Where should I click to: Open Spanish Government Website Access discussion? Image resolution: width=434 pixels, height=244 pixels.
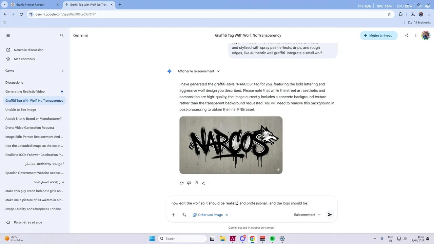coord(34,173)
